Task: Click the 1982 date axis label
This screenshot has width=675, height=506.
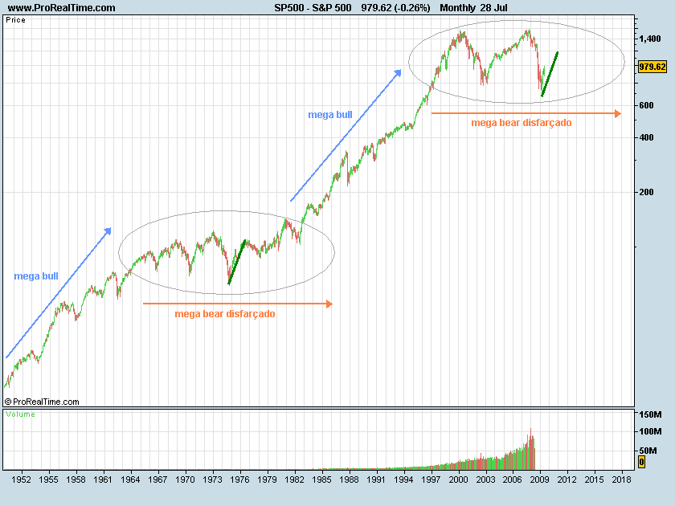Action: coord(294,479)
